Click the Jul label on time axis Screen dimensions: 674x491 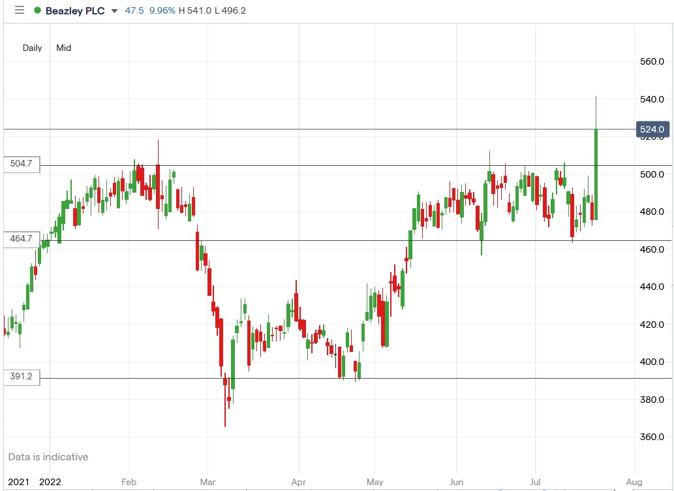[535, 482]
